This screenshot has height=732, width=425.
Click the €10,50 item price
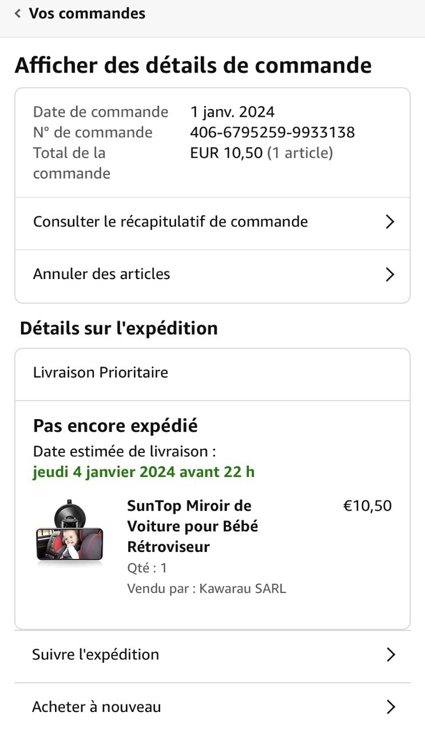[367, 506]
